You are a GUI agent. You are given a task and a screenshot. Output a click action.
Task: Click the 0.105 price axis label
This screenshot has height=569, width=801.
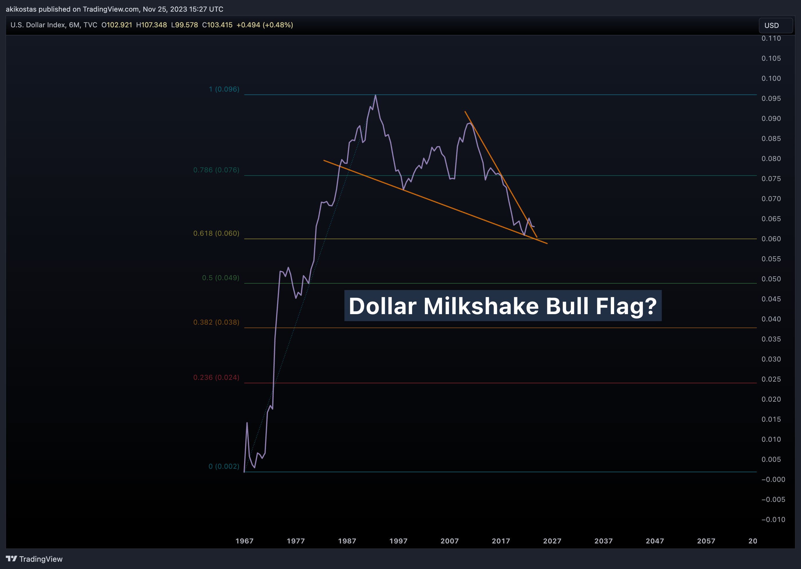pyautogui.click(x=771, y=58)
